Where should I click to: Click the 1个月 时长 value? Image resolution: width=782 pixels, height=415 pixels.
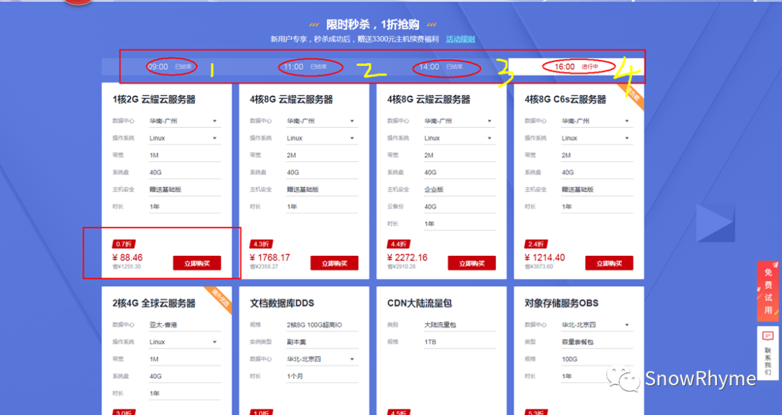295,376
